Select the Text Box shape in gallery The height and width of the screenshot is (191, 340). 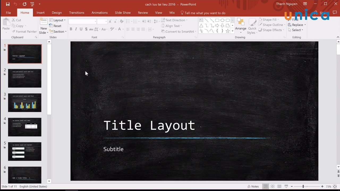[x=201, y=20]
